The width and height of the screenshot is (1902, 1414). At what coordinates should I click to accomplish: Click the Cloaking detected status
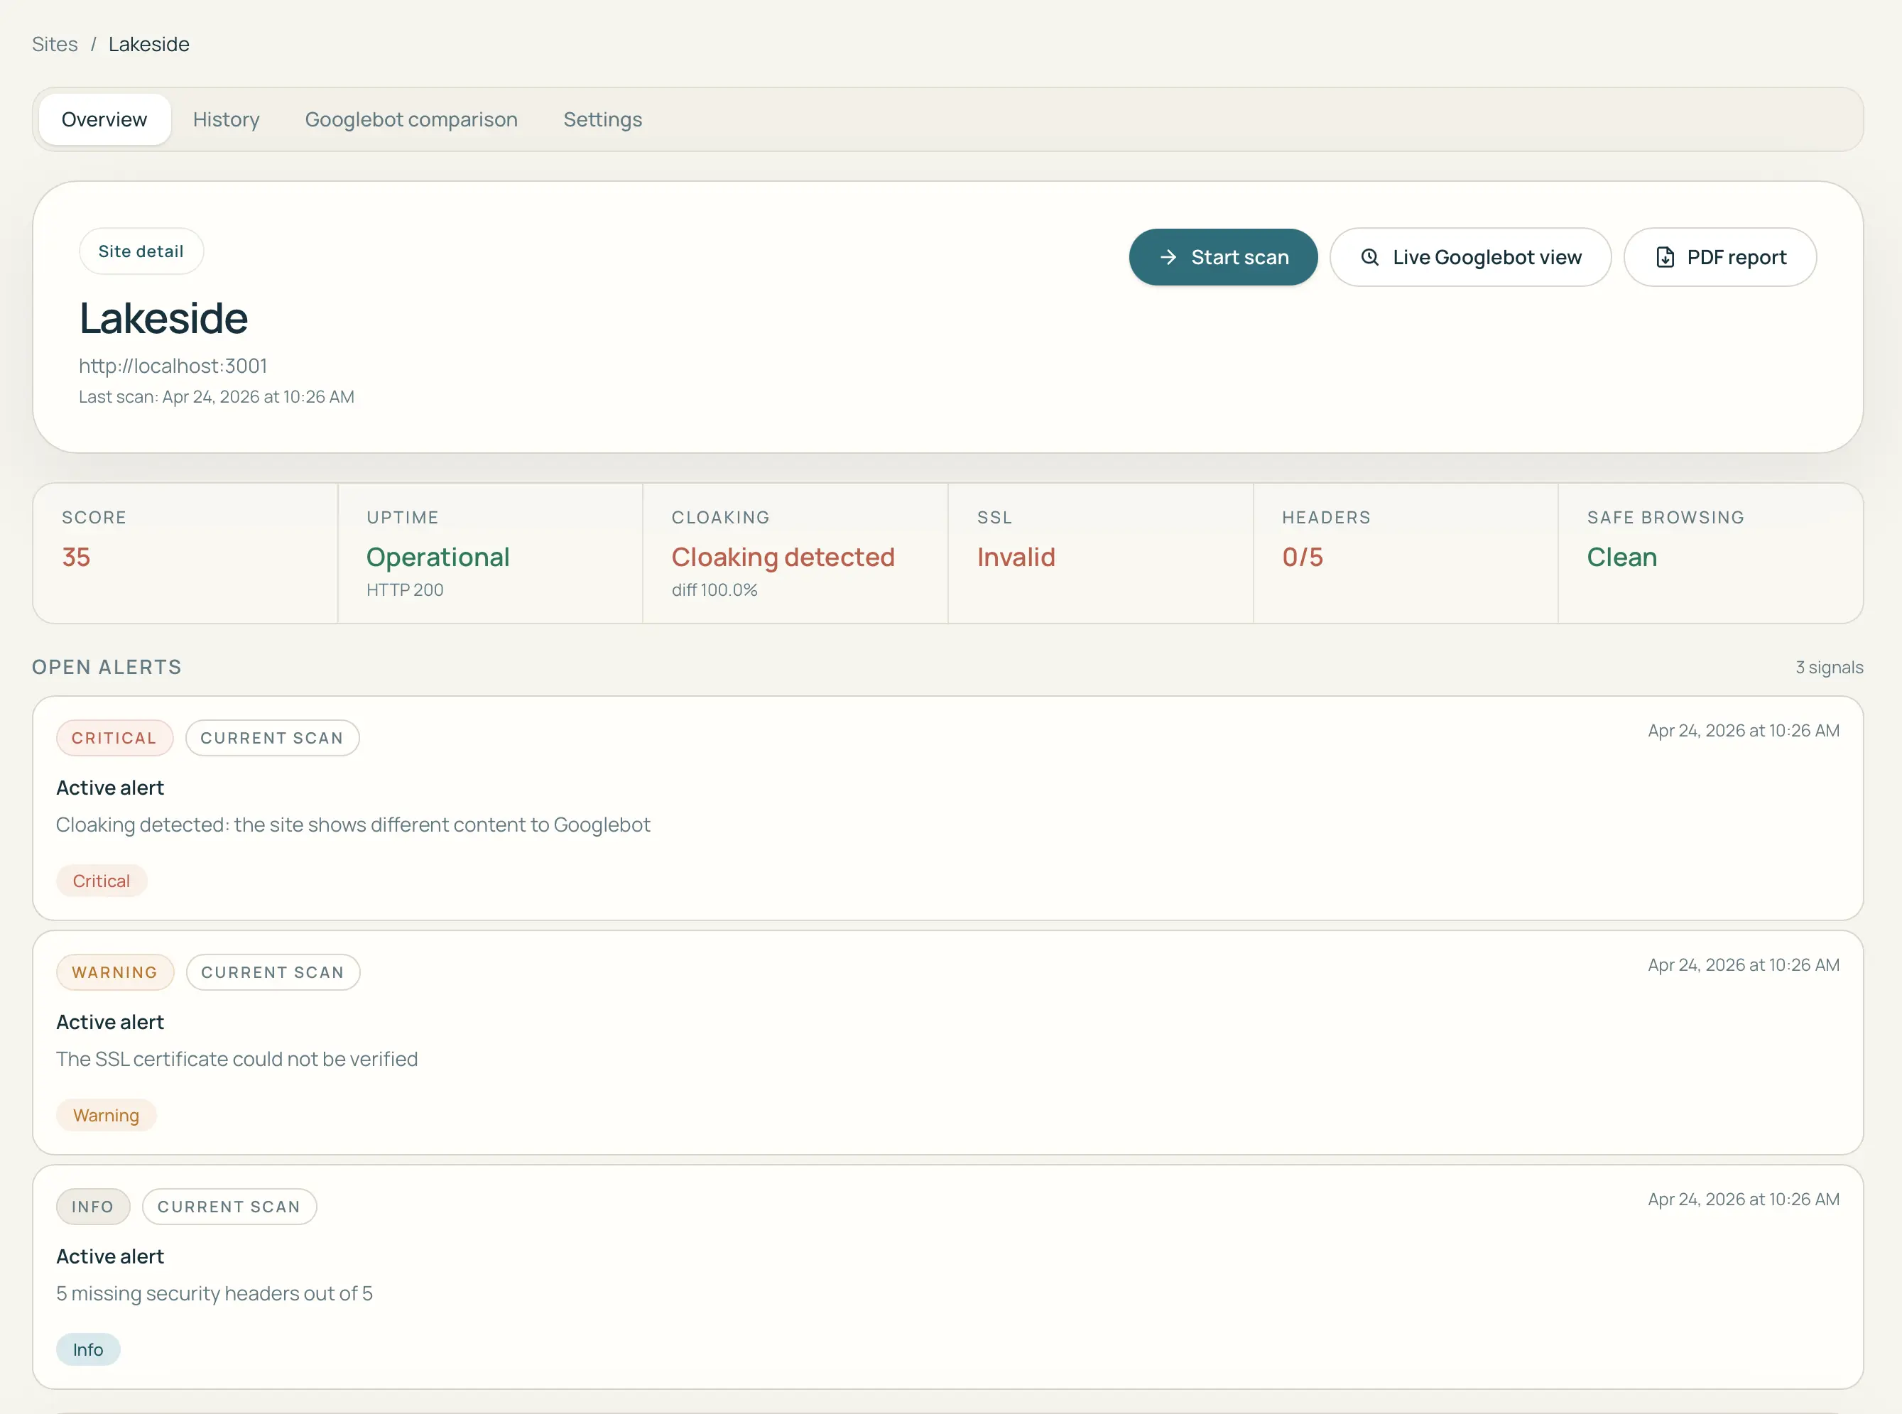pos(783,558)
